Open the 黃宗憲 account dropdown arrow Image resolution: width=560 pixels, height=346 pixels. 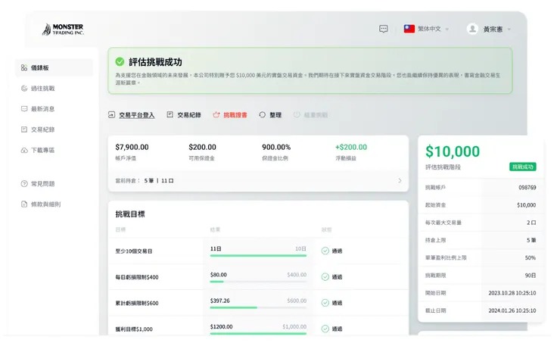pos(509,30)
